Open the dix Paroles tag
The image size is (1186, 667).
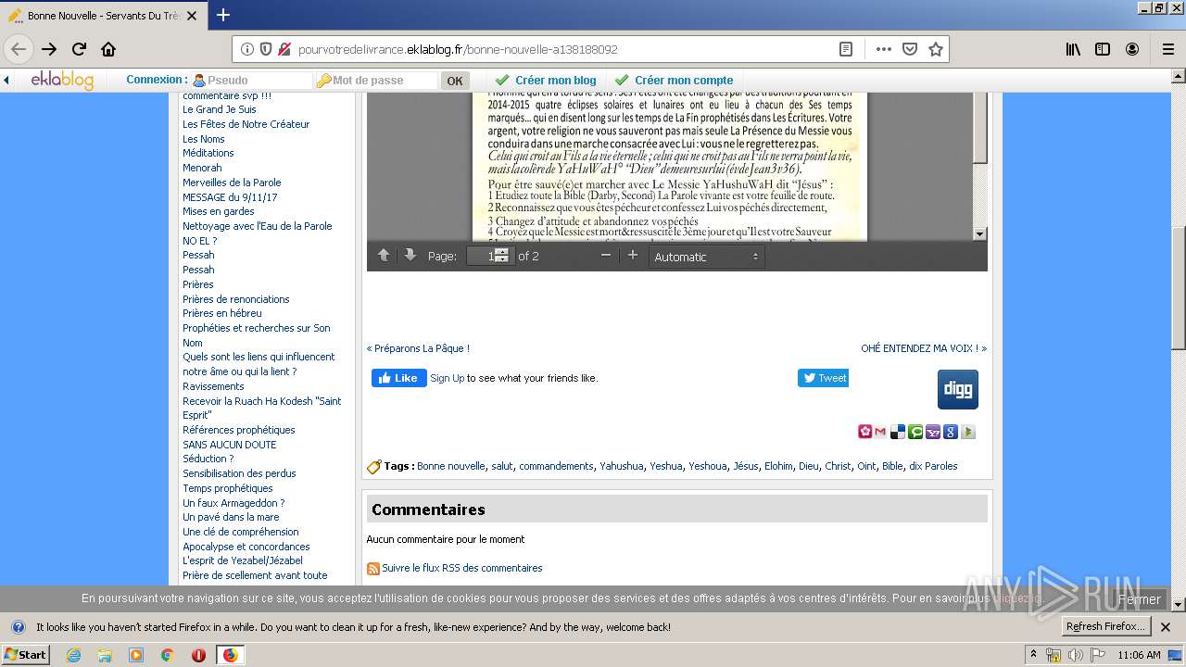point(933,466)
